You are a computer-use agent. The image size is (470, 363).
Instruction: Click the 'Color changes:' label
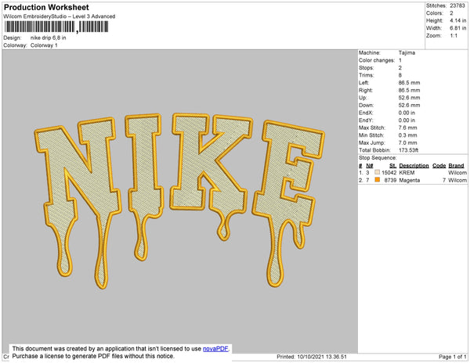pos(377,60)
